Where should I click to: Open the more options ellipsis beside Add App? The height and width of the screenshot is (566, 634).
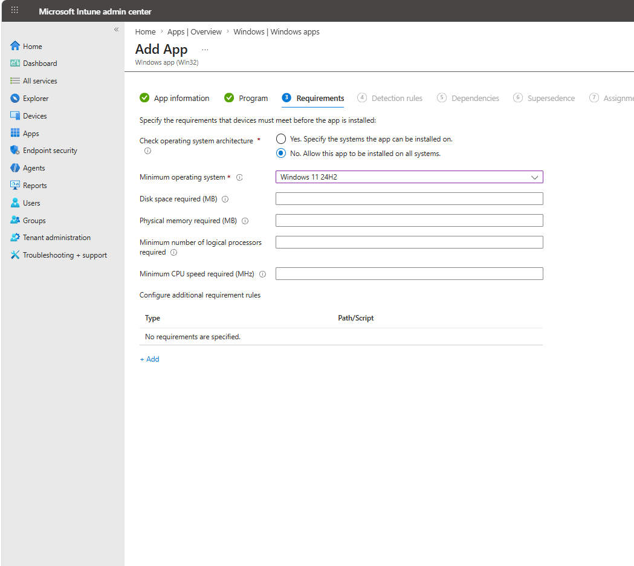tap(205, 50)
